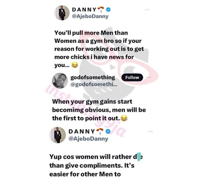The image size is (202, 185).
Task: Click the truncated @godofsomethi... handle
Action: pyautogui.click(x=94, y=84)
